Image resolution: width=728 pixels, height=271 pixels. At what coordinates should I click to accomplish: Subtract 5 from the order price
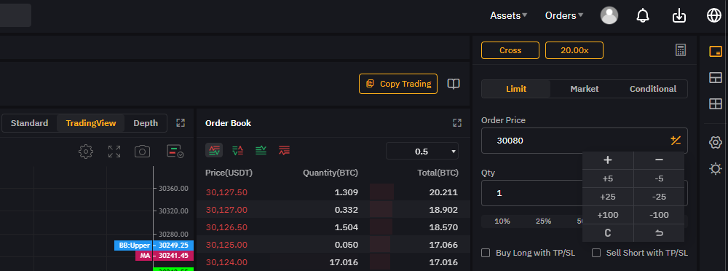(659, 178)
